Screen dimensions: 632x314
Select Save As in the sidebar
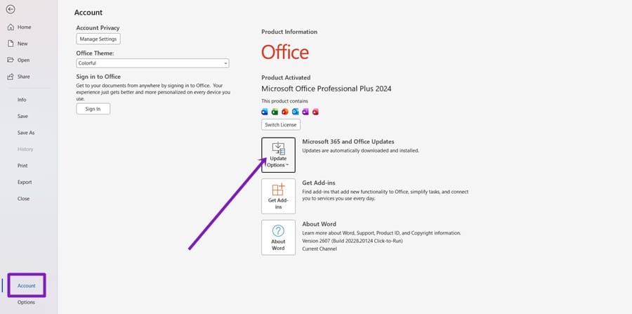pyautogui.click(x=26, y=133)
